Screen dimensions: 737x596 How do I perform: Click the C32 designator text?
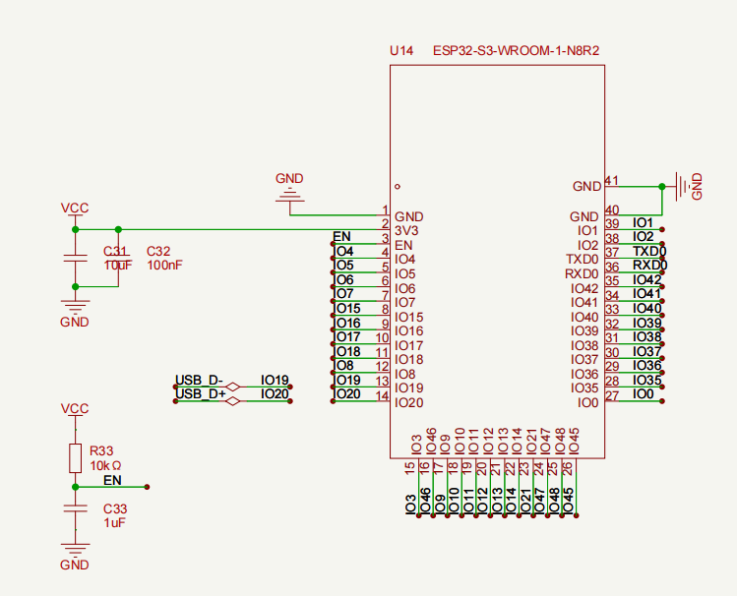[158, 251]
